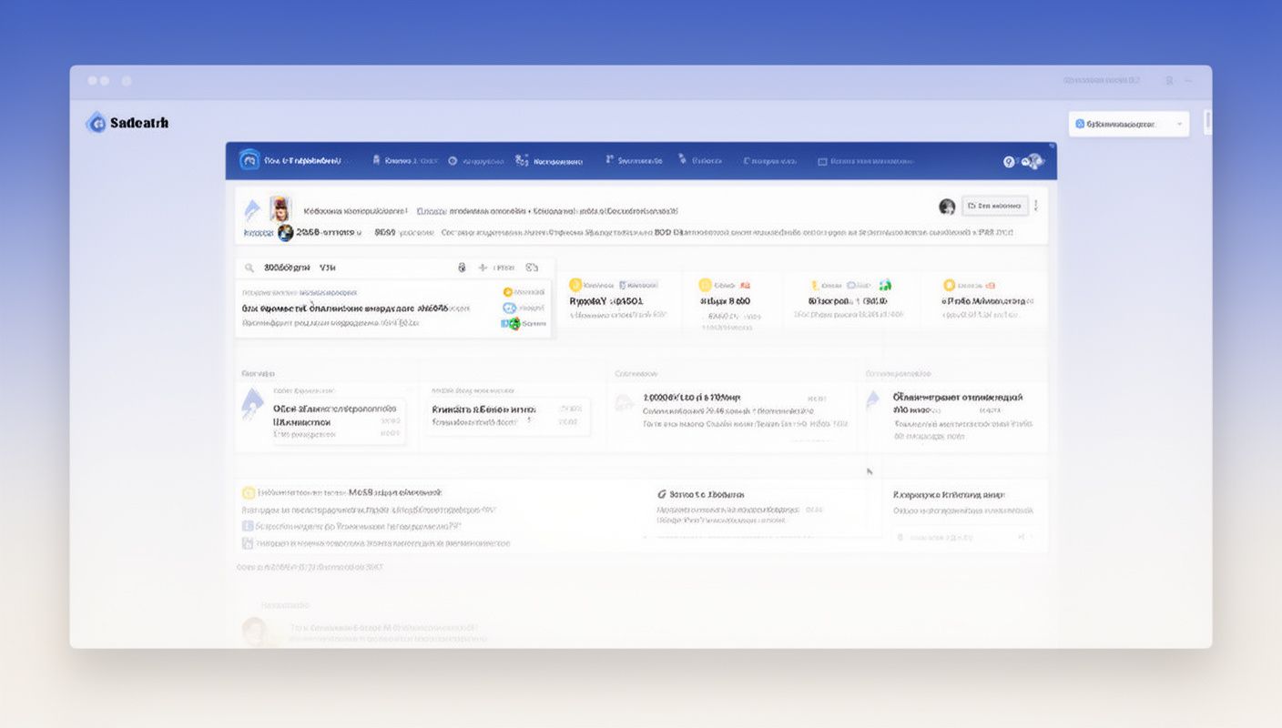Open the dropdown box beside the Sadeatrh header
The height and width of the screenshot is (728, 1282).
pos(1129,124)
